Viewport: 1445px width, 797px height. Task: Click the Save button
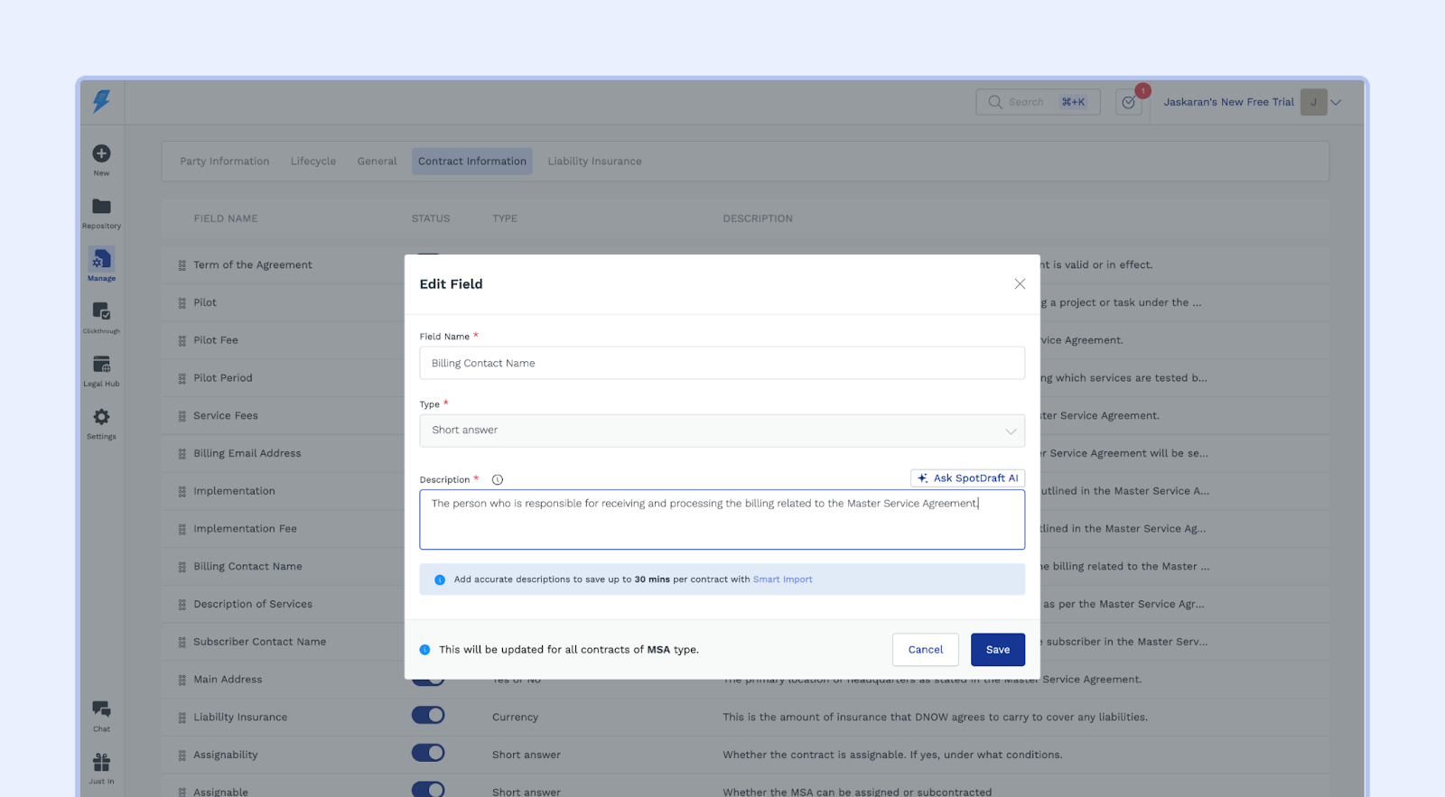point(997,650)
